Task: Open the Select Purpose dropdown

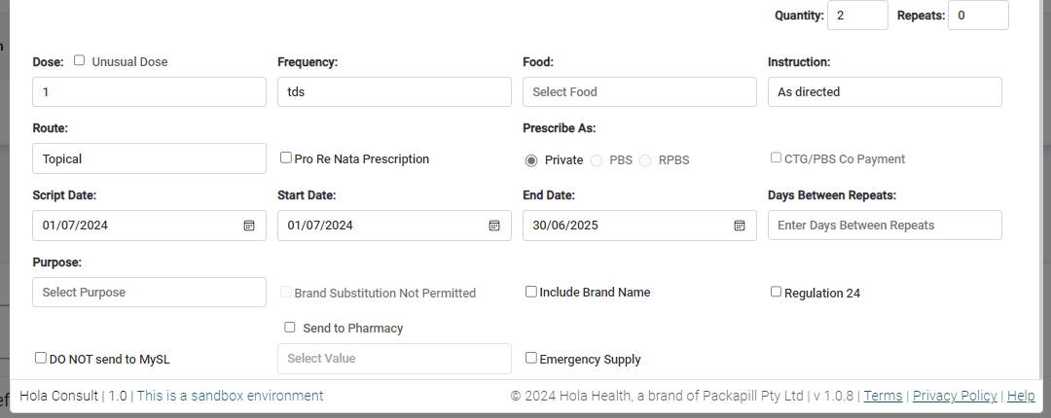Action: 150,292
